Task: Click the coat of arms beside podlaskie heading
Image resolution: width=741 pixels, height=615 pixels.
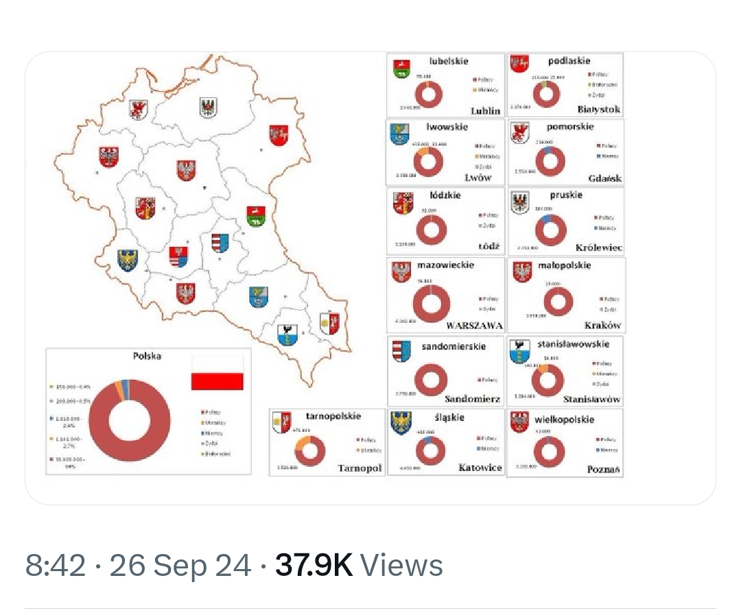Action: [519, 65]
